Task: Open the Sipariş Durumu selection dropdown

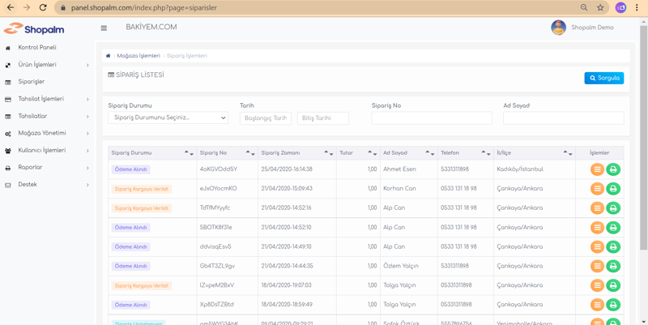Action: click(x=168, y=118)
